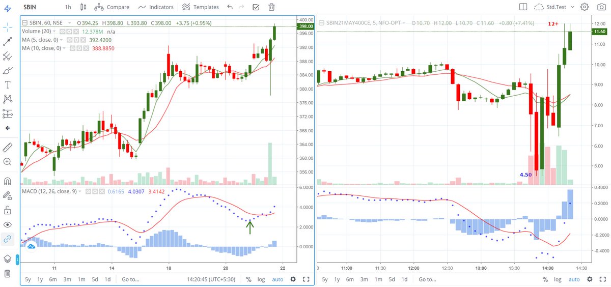Viewport: 611px width, 287px height.
Task: Toggle lock all drawing tools
Action: coord(7,210)
